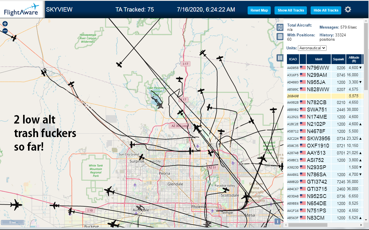Select the N751PS ident
369x230 pixels.
[x=316, y=211]
